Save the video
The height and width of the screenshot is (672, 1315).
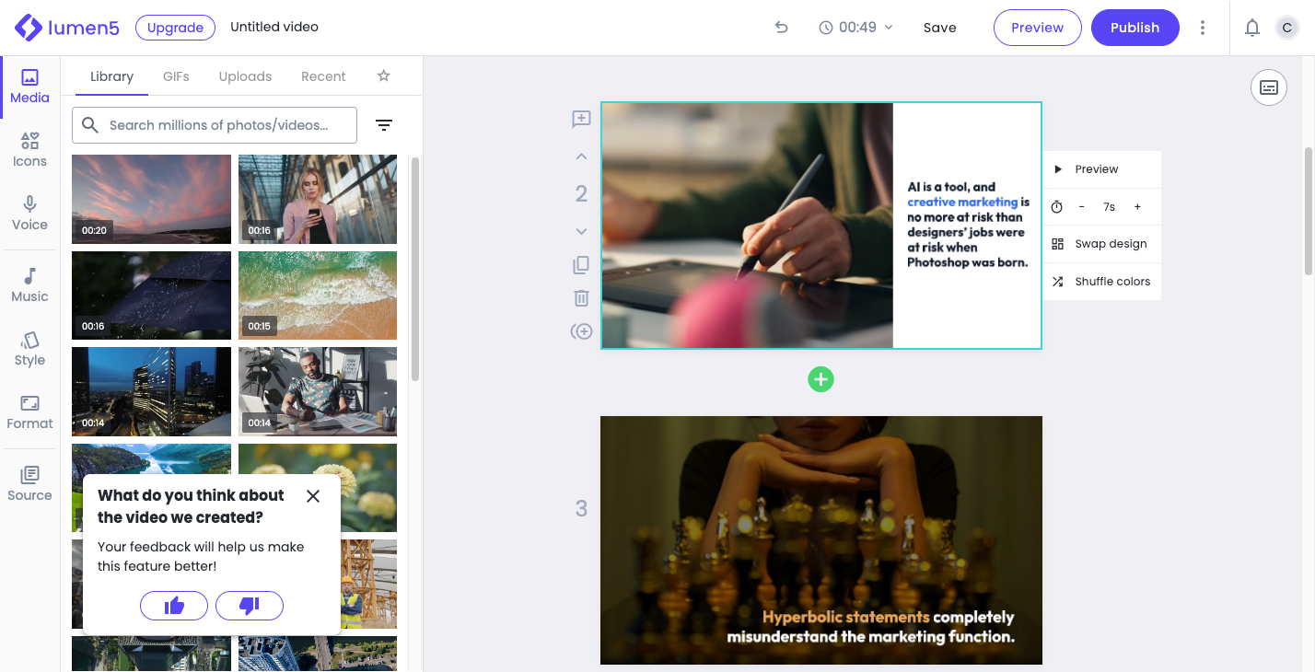pyautogui.click(x=939, y=28)
